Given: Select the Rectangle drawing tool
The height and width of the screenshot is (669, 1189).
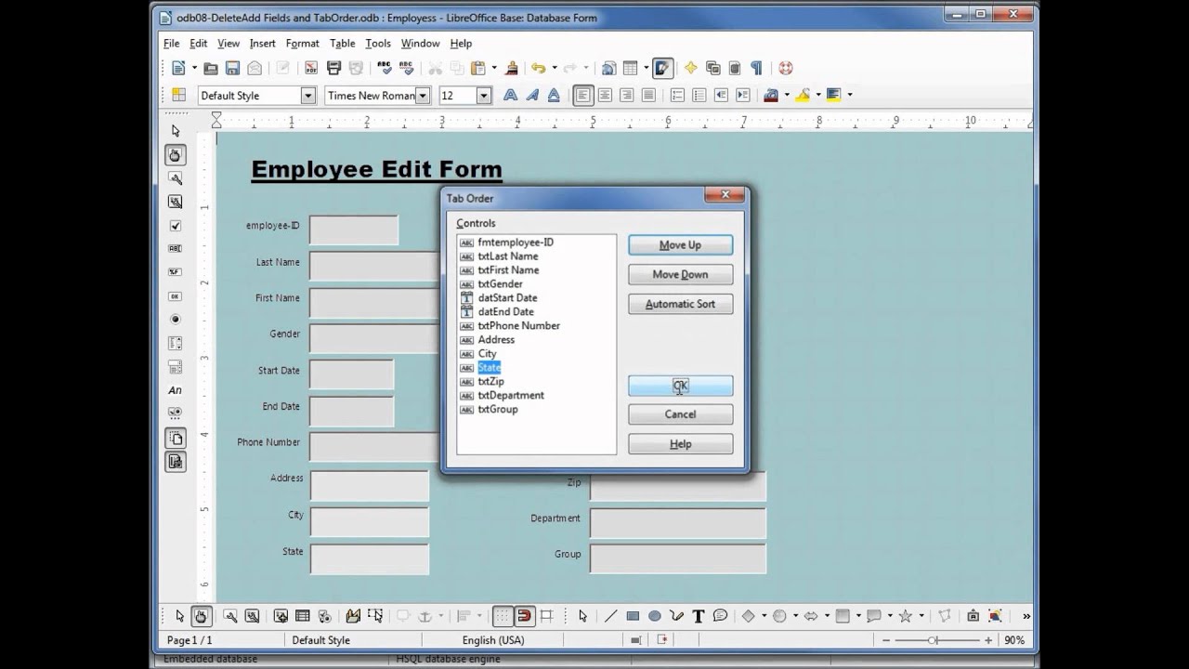Looking at the screenshot, I should 633,615.
